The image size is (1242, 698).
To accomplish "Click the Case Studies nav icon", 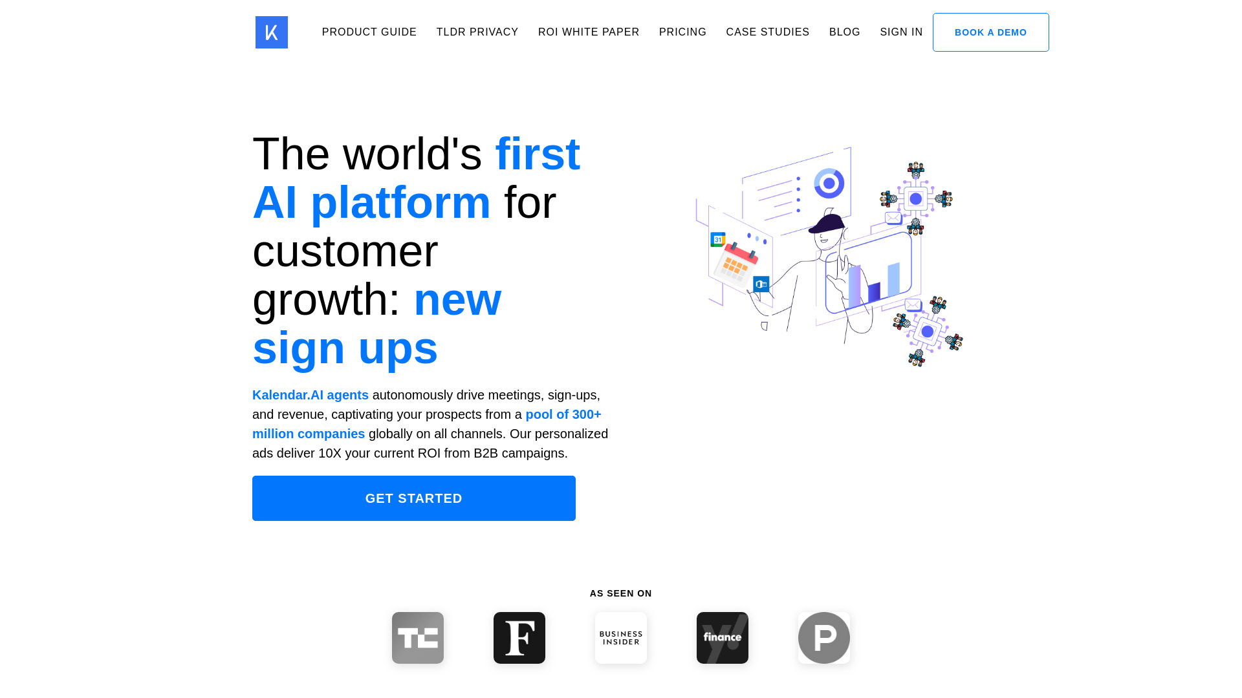I will (768, 32).
